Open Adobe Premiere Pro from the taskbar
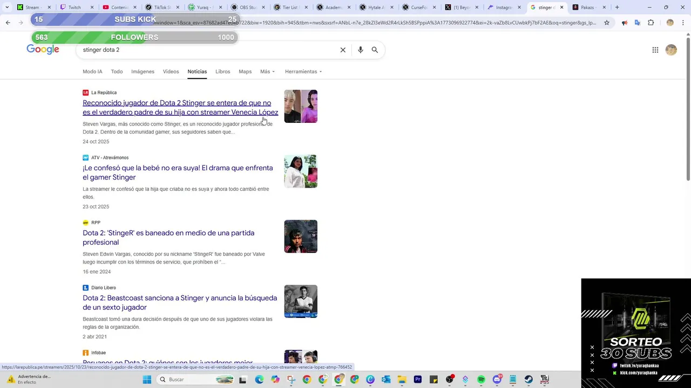691x388 pixels. pos(418,379)
